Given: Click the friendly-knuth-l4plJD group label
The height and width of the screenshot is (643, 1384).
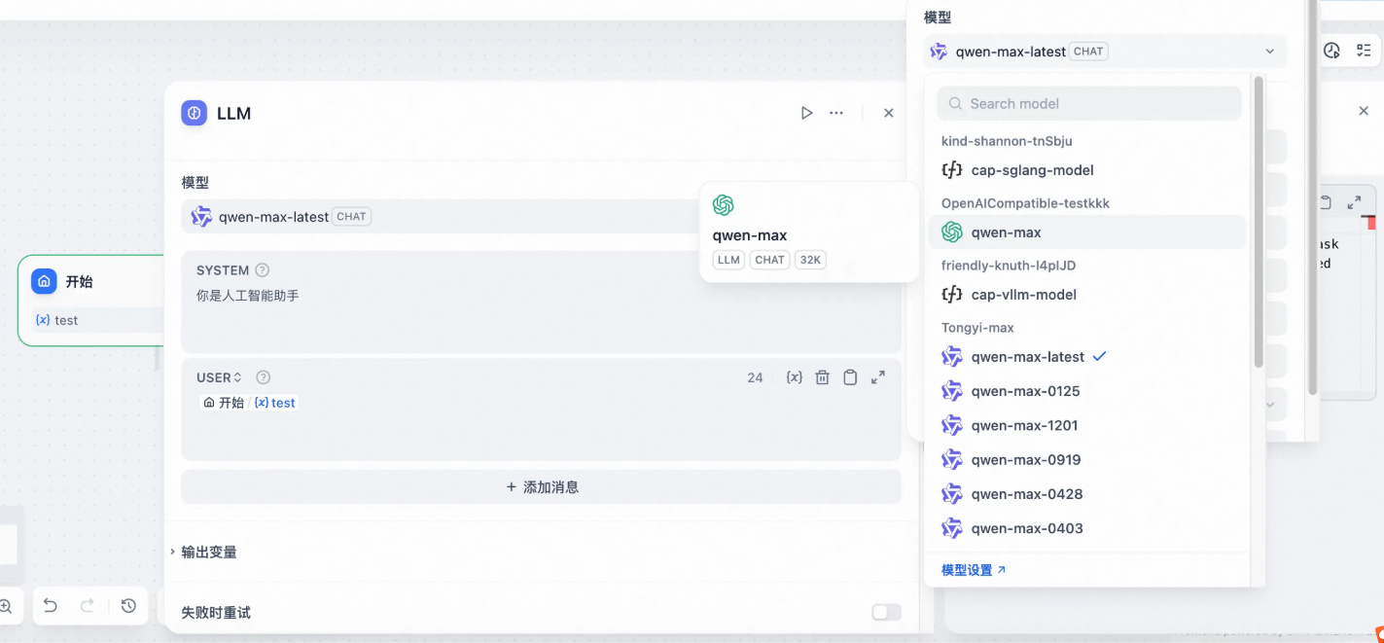Looking at the screenshot, I should coord(1009,266).
